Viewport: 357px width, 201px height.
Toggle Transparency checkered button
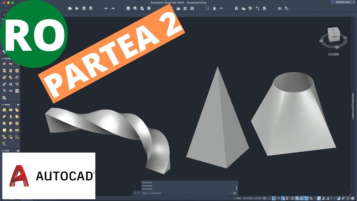pos(292,198)
